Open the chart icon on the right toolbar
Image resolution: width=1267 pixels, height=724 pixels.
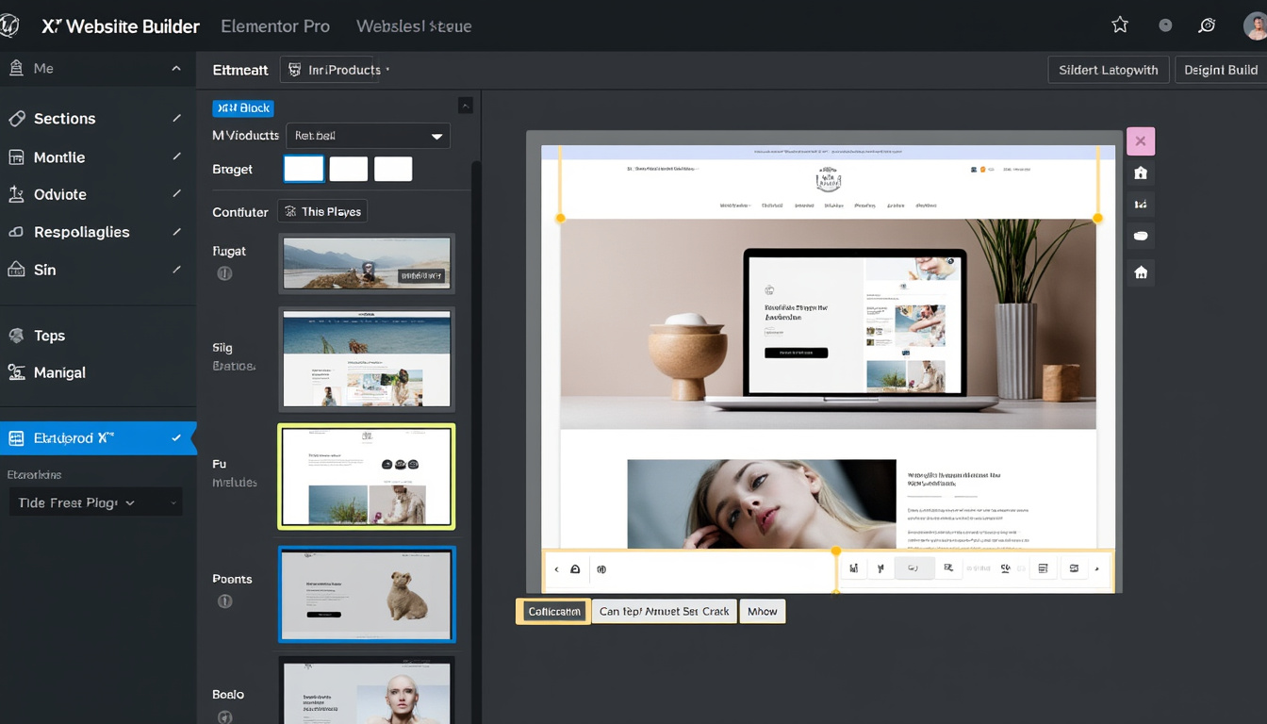(x=1140, y=204)
